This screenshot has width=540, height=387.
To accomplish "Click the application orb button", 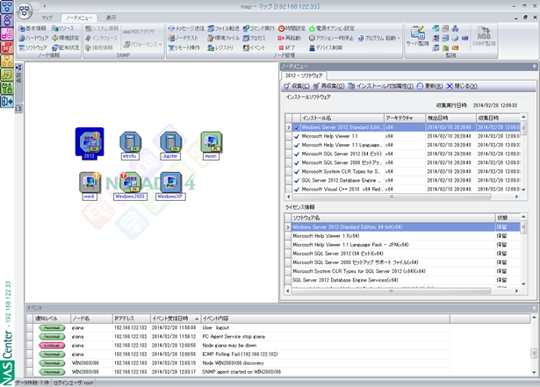I will coord(25,11).
